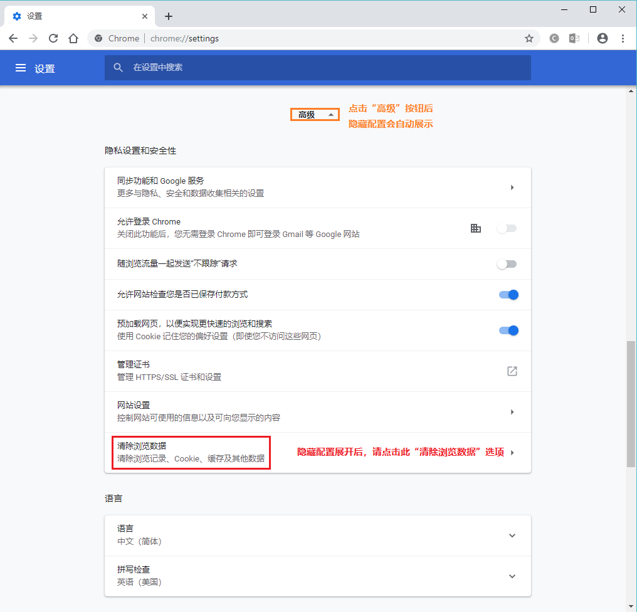This screenshot has height=612, width=637.
Task: Click the 设置 title in blue header
Action: coord(45,69)
